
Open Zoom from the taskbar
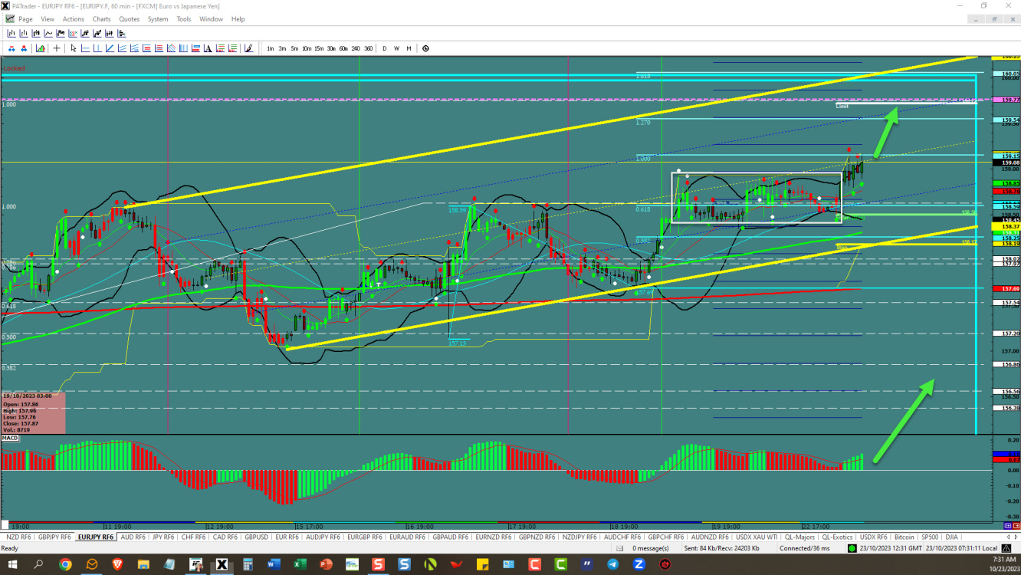click(x=639, y=564)
